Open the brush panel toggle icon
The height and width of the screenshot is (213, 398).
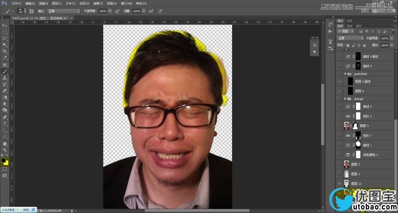(31, 11)
